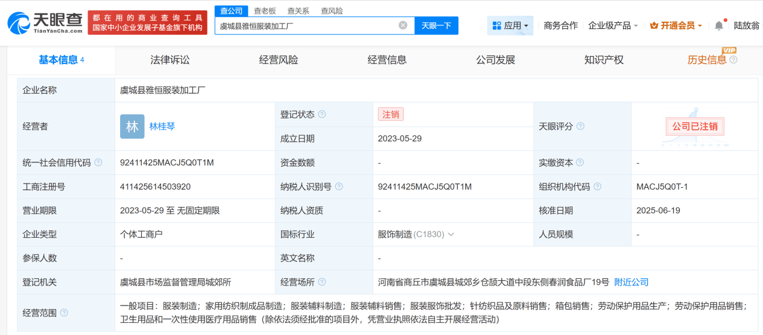Clear the search box text
The width and height of the screenshot is (763, 335).
(403, 25)
